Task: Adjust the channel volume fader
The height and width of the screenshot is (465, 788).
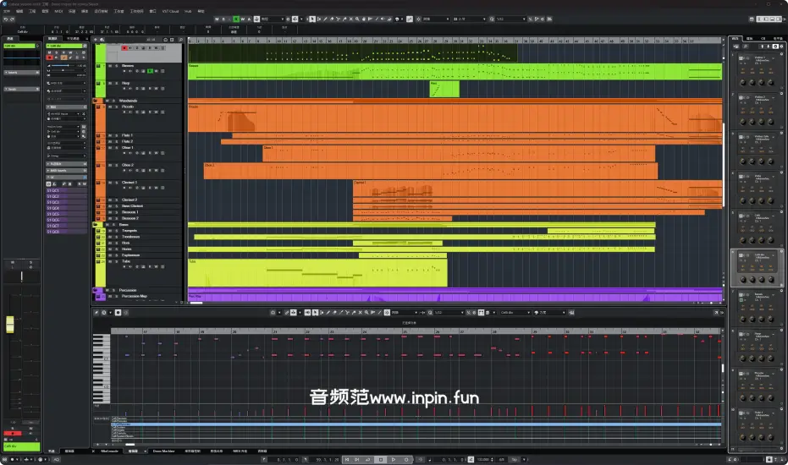Action: pos(10,324)
